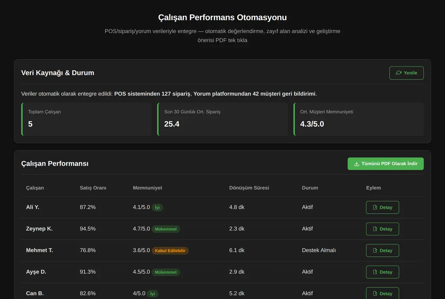445x299 pixels.
Task: Click the Çalışan Performansı section heading
Action: tap(55, 164)
